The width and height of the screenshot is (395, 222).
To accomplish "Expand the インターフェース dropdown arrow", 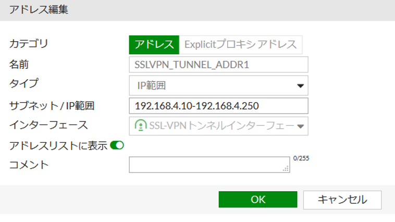I will (x=300, y=126).
